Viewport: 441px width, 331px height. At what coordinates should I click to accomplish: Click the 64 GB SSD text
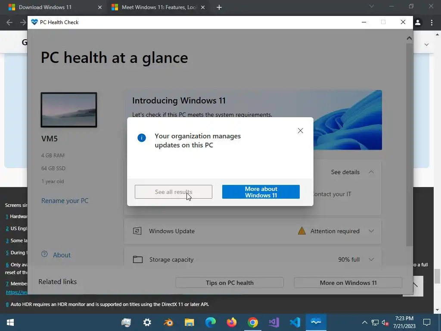[53, 169]
